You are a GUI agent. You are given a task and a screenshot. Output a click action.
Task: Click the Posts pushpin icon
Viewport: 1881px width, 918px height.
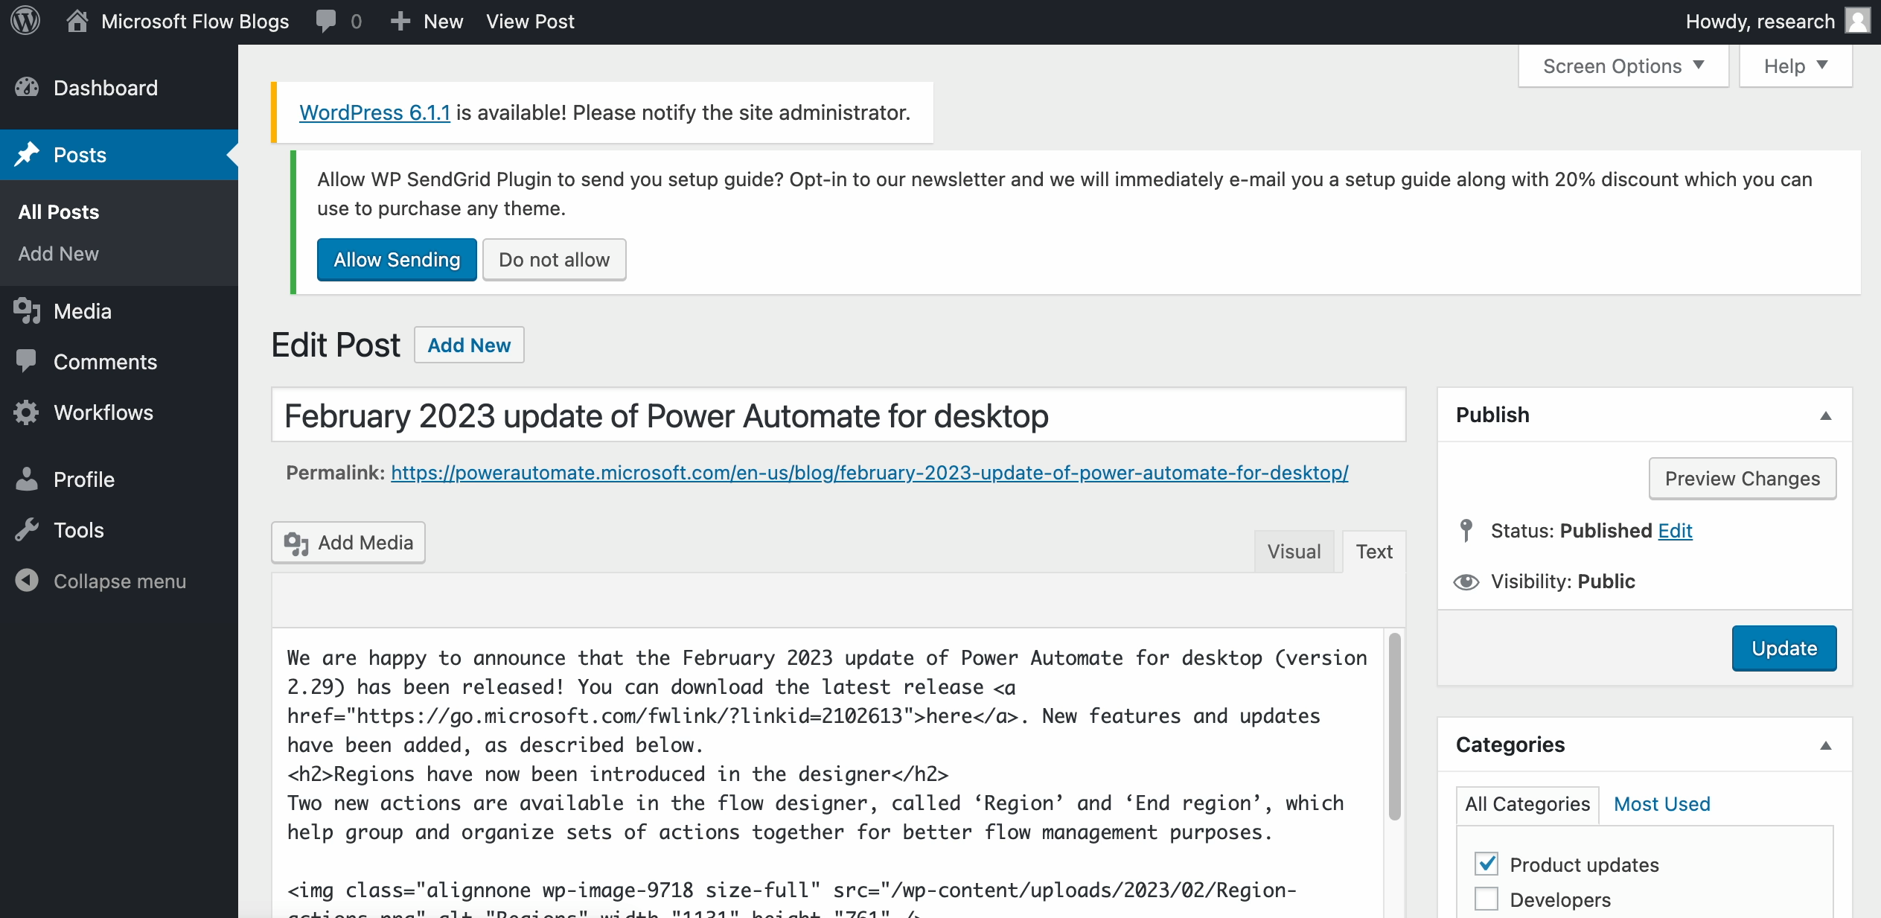[27, 155]
